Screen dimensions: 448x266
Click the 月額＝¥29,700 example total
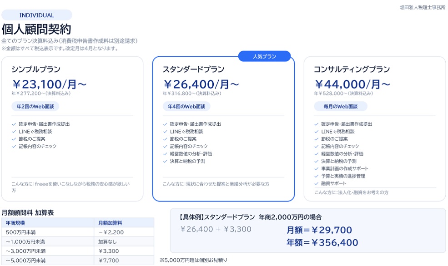point(319,230)
